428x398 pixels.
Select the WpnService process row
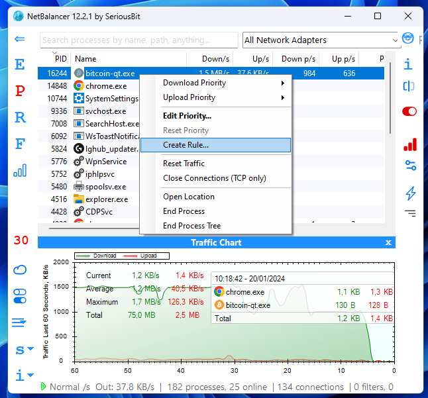[89, 162]
